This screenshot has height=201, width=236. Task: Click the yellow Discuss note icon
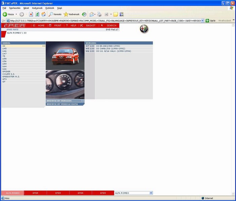click(116, 14)
